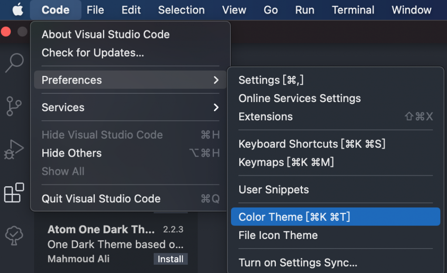Viewport: 447px width, 273px height.
Task: Expand the Preferences submenu arrow
Action: click(216, 80)
